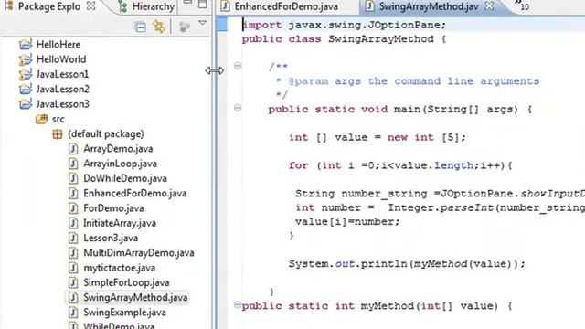Click 'value[i]=number;' line

pyautogui.click(x=347, y=222)
